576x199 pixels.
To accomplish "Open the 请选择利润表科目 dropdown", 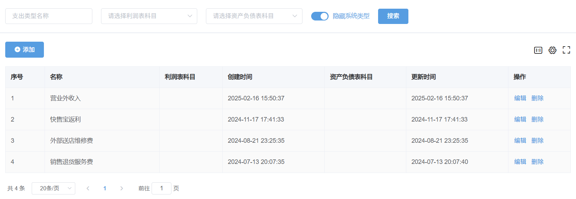I will pos(149,16).
